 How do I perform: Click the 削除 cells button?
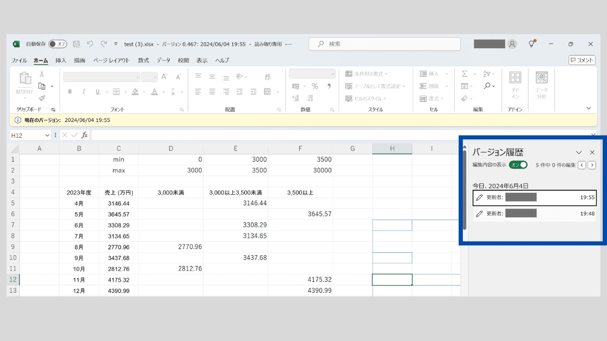tap(429, 86)
